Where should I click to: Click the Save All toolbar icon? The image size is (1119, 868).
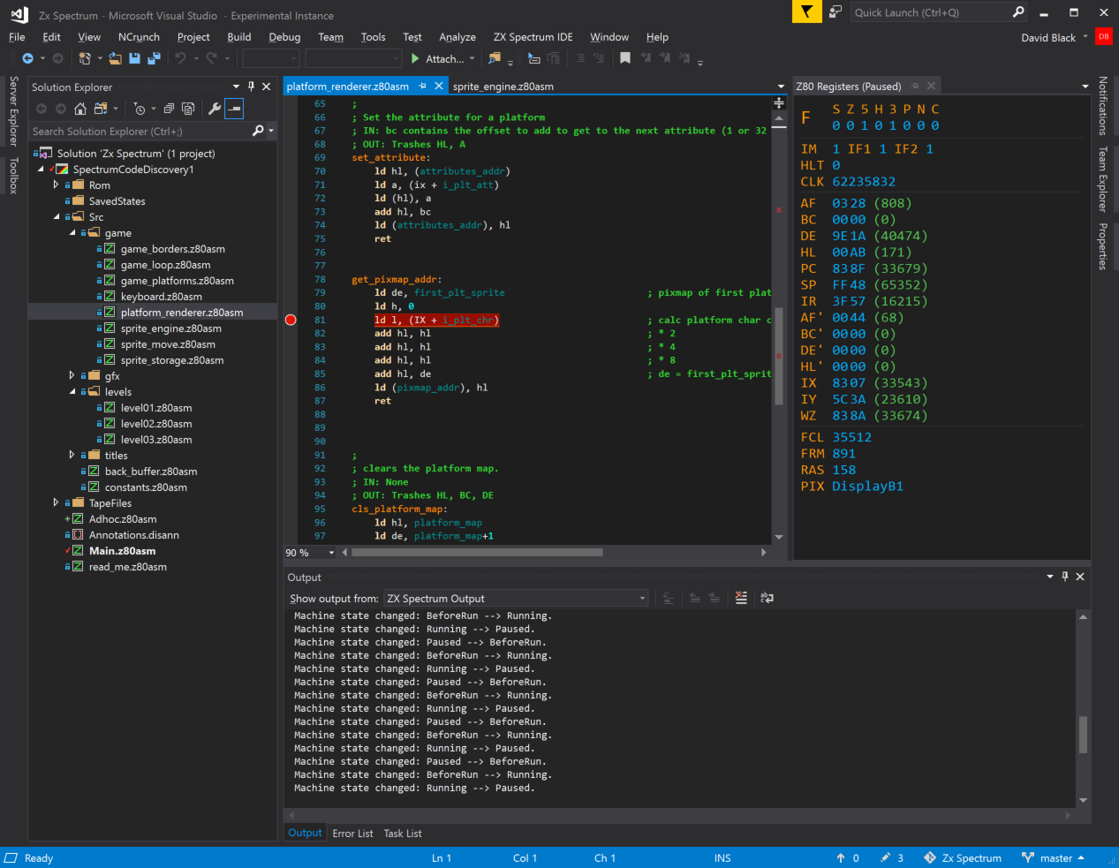pyautogui.click(x=154, y=58)
